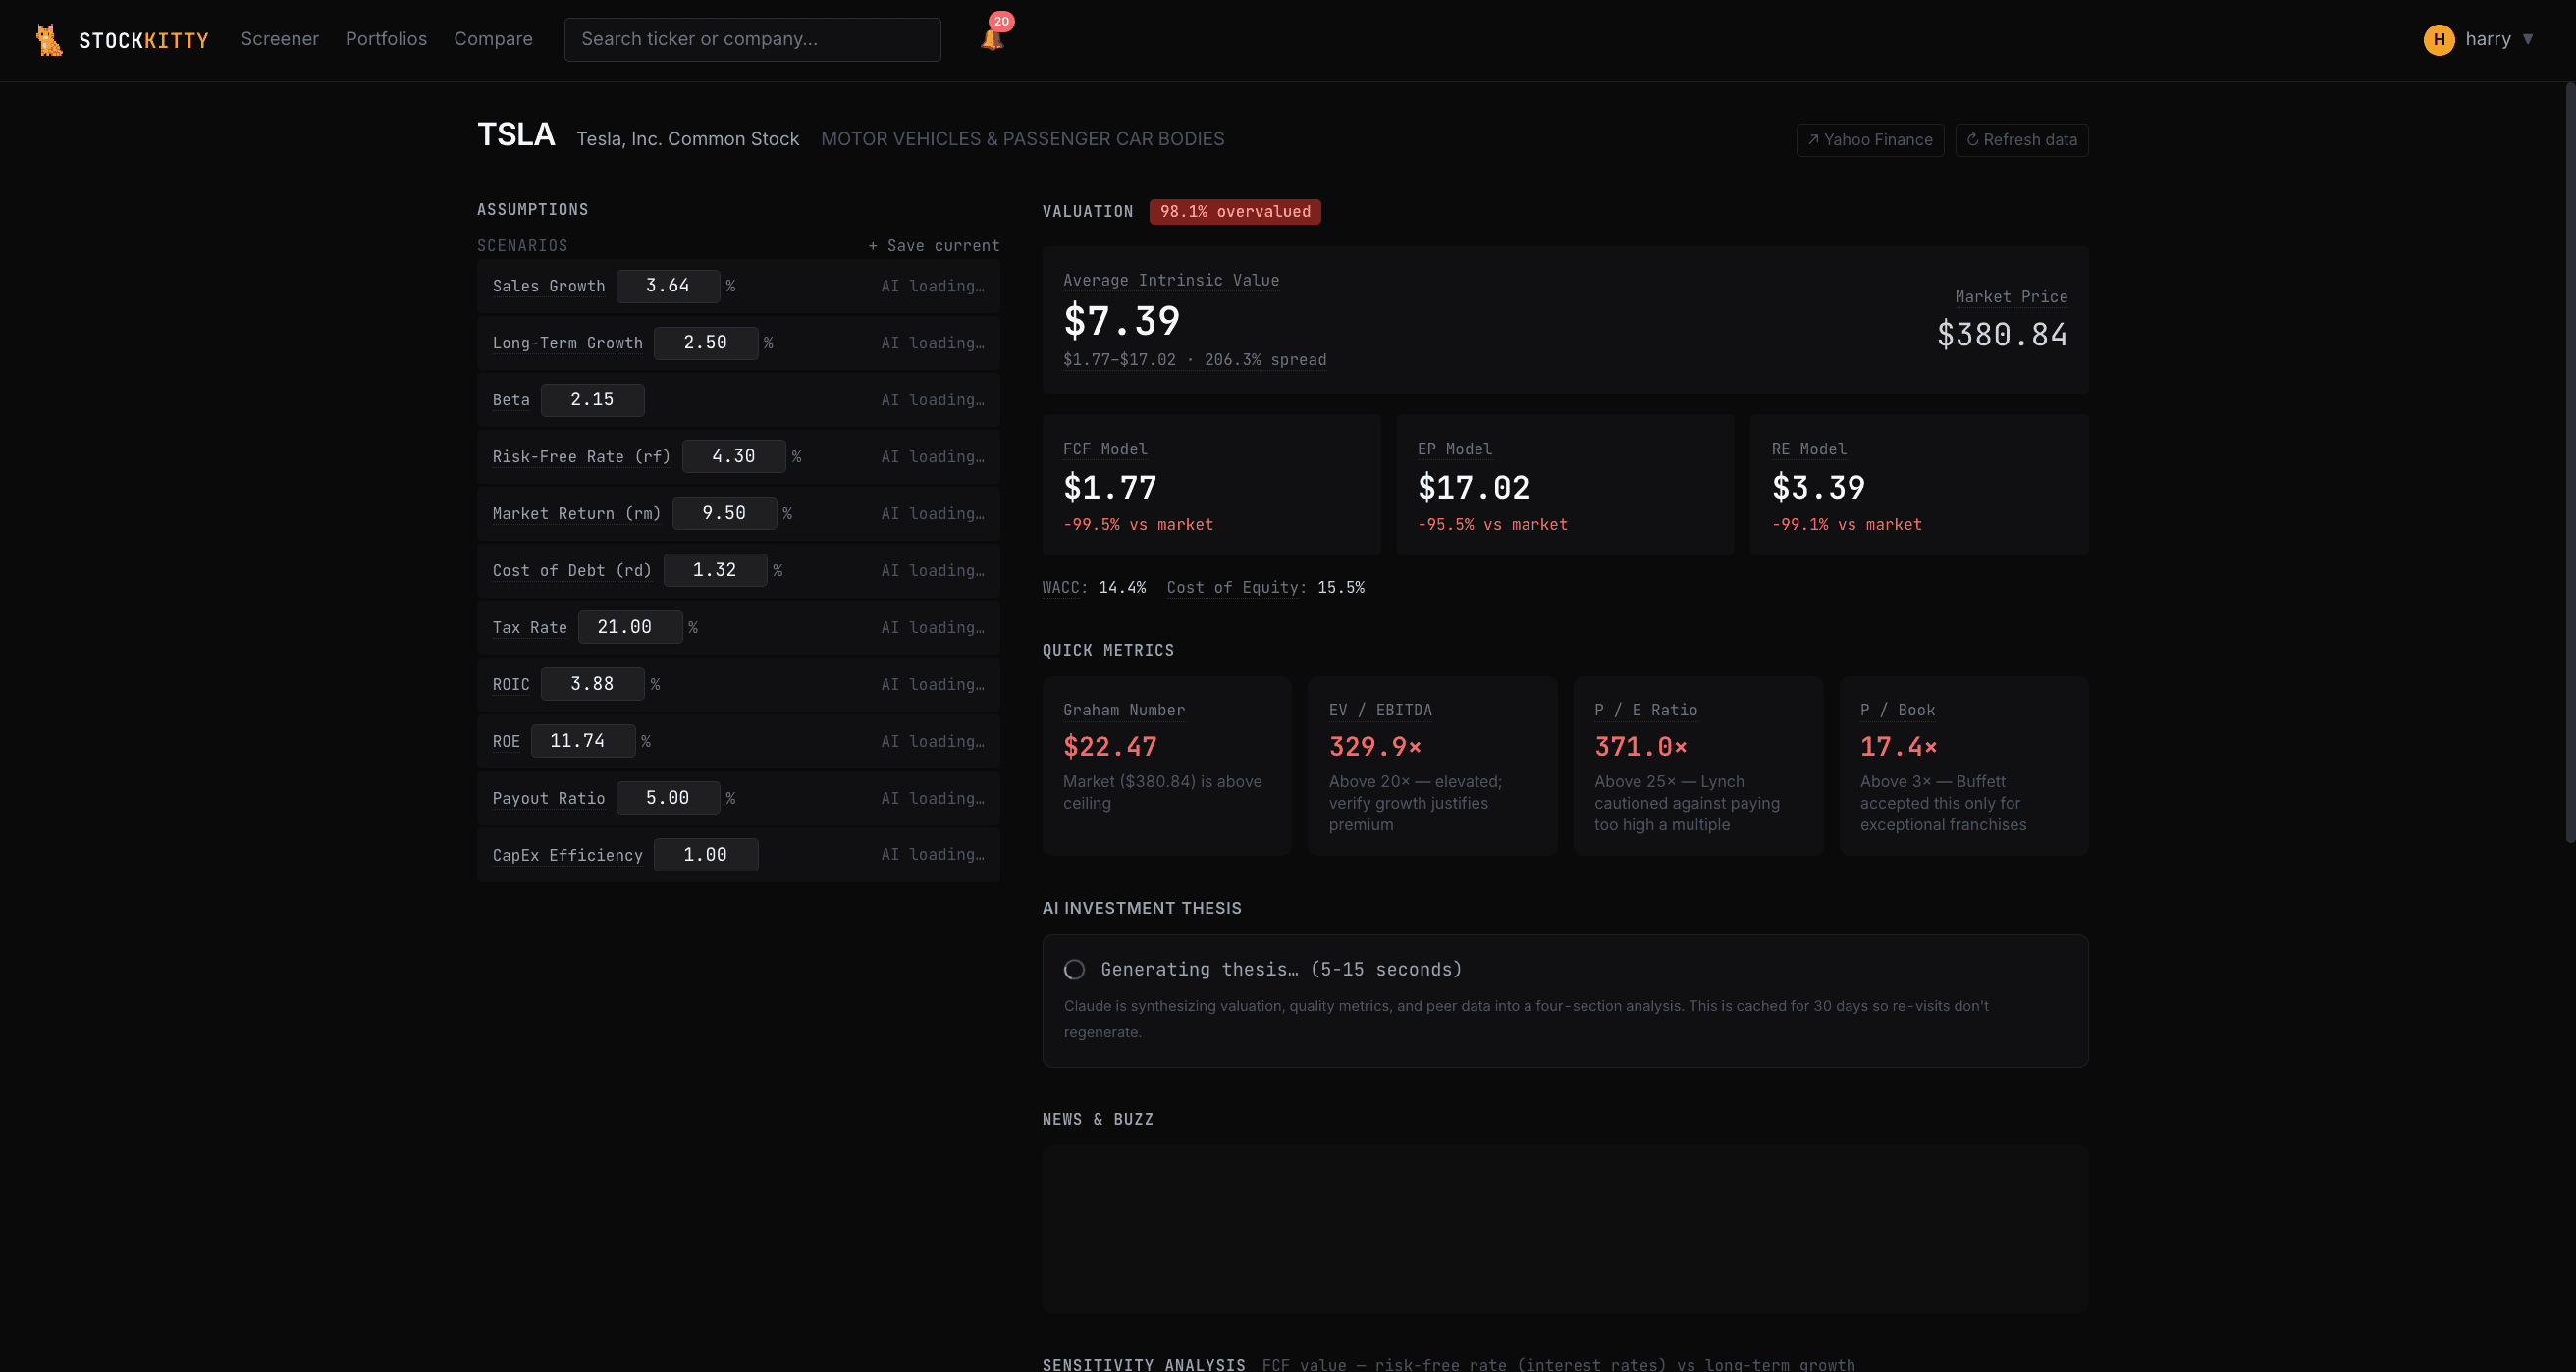Image resolution: width=2576 pixels, height=1372 pixels.
Task: Open the Screener page
Action: click(x=279, y=39)
